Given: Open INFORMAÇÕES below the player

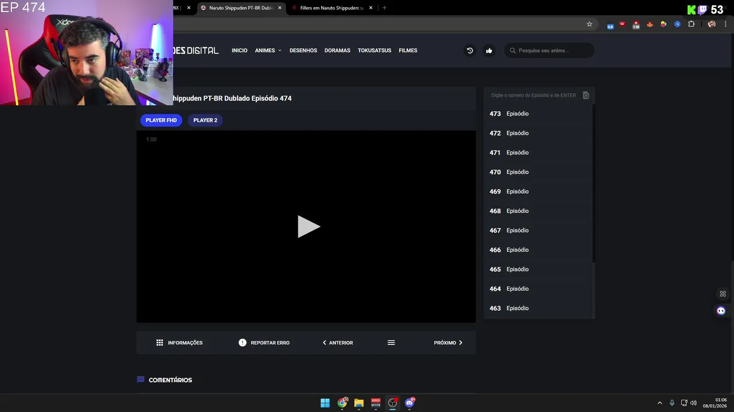Looking at the screenshot, I should click(x=179, y=343).
